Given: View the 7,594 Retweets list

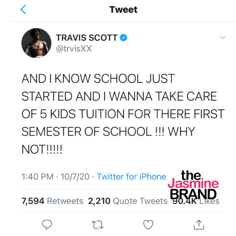Looking at the screenshot, I should (52, 201).
